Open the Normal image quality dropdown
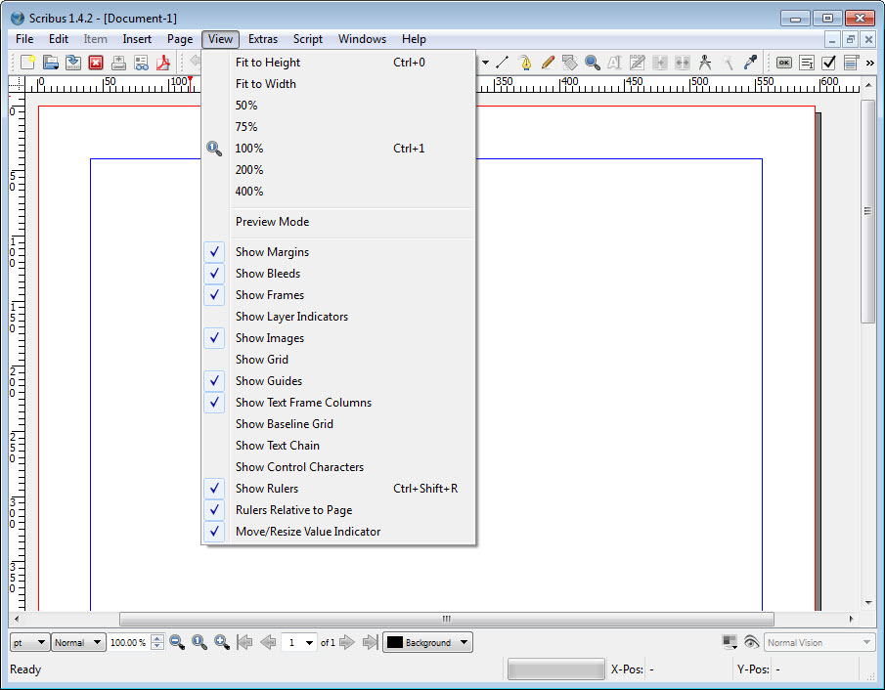 coord(78,642)
